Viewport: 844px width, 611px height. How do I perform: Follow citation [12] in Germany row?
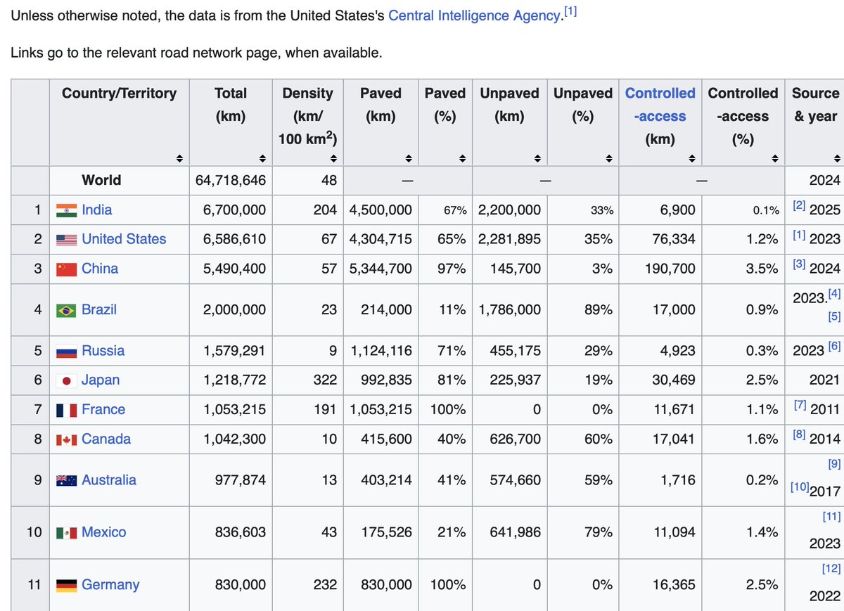[x=831, y=569]
